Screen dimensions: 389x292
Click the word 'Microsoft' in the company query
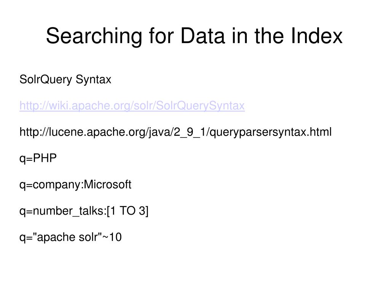(x=107, y=184)
